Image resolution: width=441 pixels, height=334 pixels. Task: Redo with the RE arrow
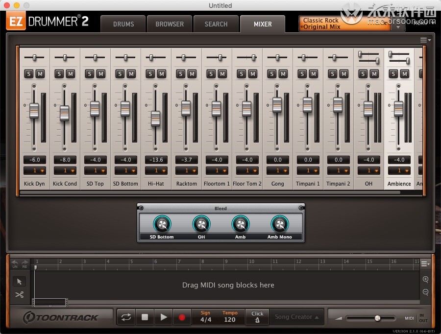click(x=25, y=263)
